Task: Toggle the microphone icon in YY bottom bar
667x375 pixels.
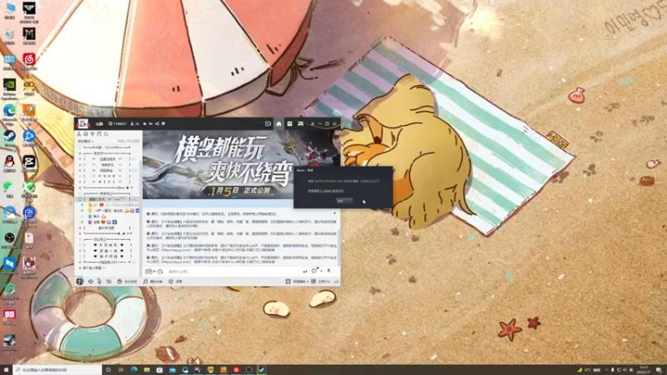Action: (99, 282)
